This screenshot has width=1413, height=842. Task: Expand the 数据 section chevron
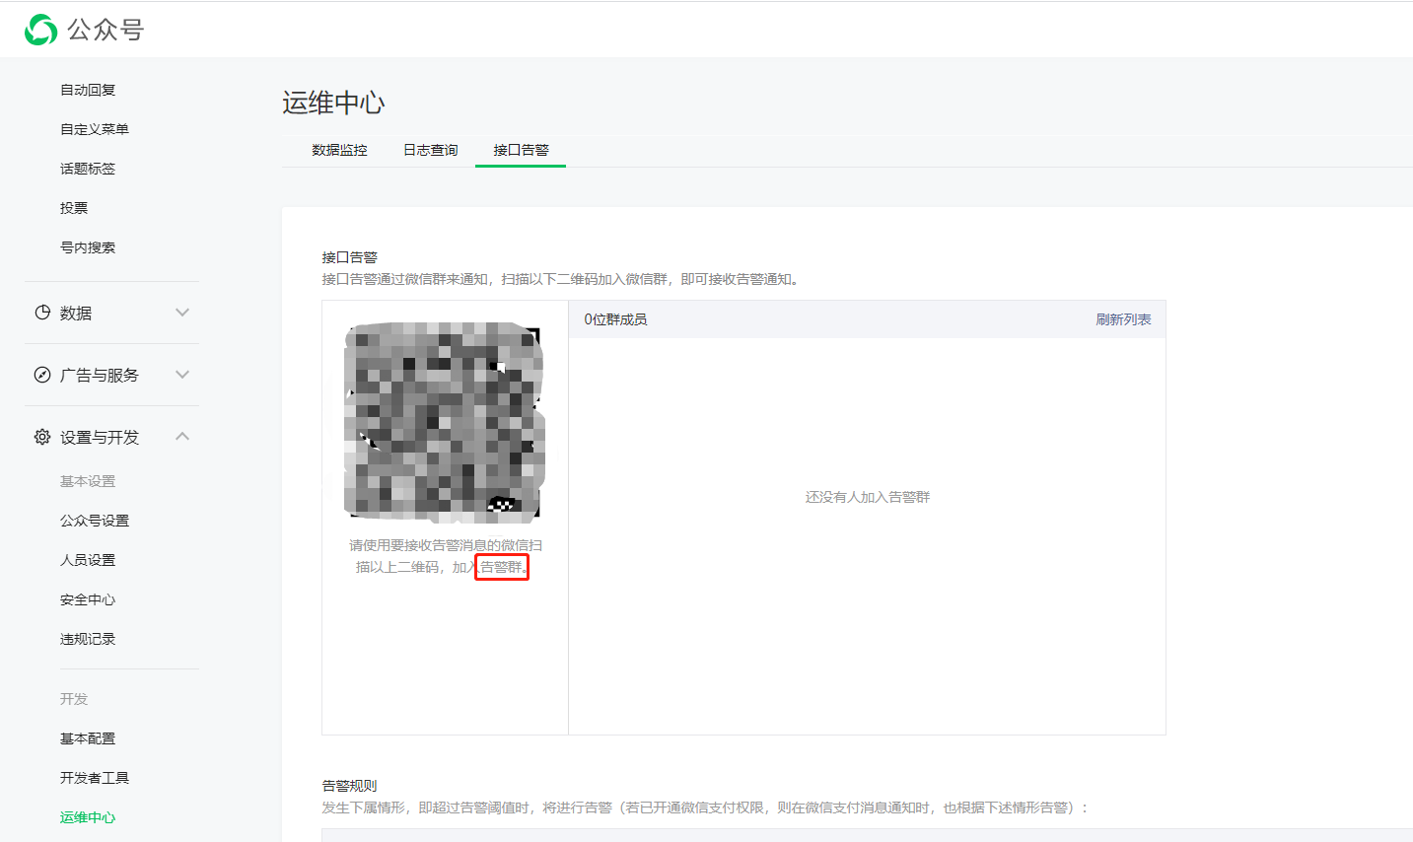tap(182, 313)
